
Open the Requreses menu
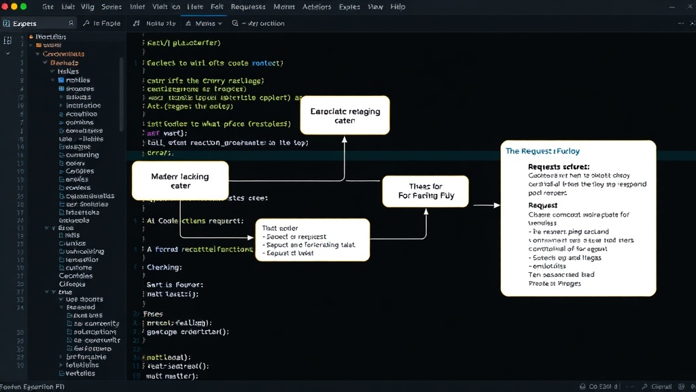click(247, 7)
